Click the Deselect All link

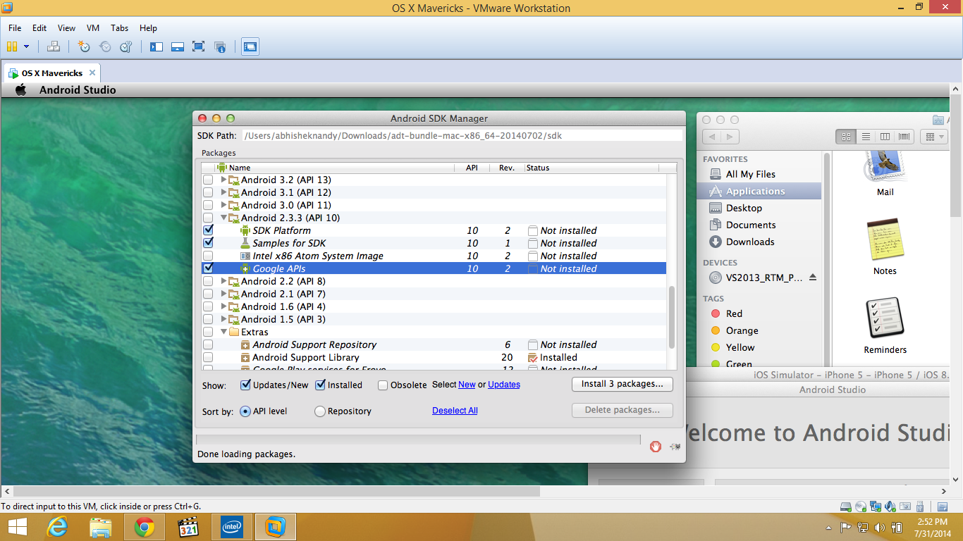455,411
